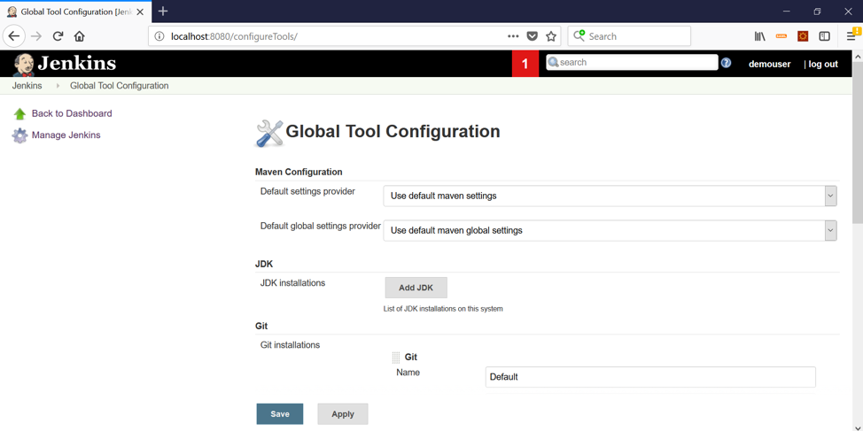Viewport: 863px width, 431px height.
Task: Open a new browser tab with plus icon
Action: point(163,11)
